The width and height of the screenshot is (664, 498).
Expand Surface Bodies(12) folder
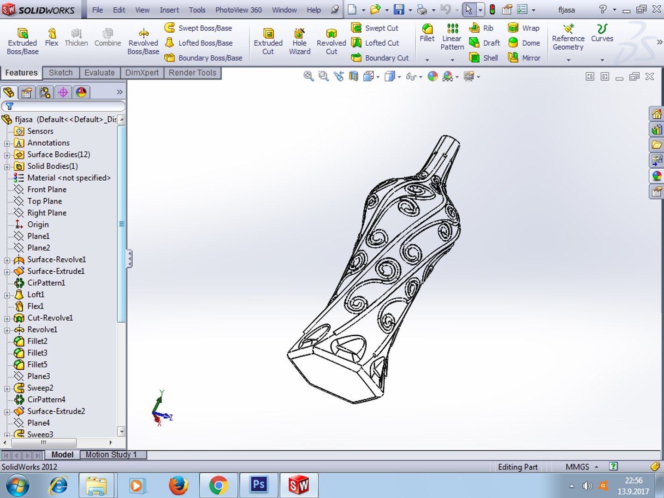tap(7, 155)
